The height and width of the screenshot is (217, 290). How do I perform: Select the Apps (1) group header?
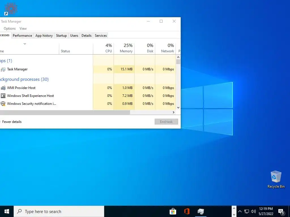pos(6,61)
